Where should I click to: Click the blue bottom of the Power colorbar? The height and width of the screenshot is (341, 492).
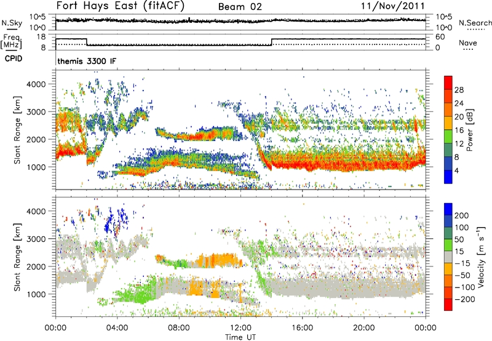coord(448,177)
